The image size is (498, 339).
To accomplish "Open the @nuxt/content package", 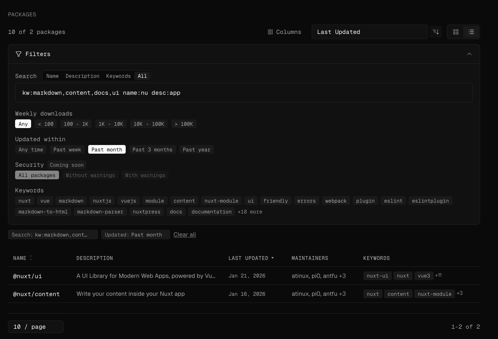I will tap(36, 294).
